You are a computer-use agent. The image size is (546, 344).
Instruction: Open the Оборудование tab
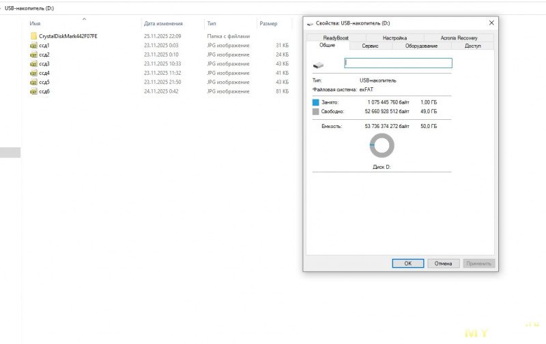point(421,46)
